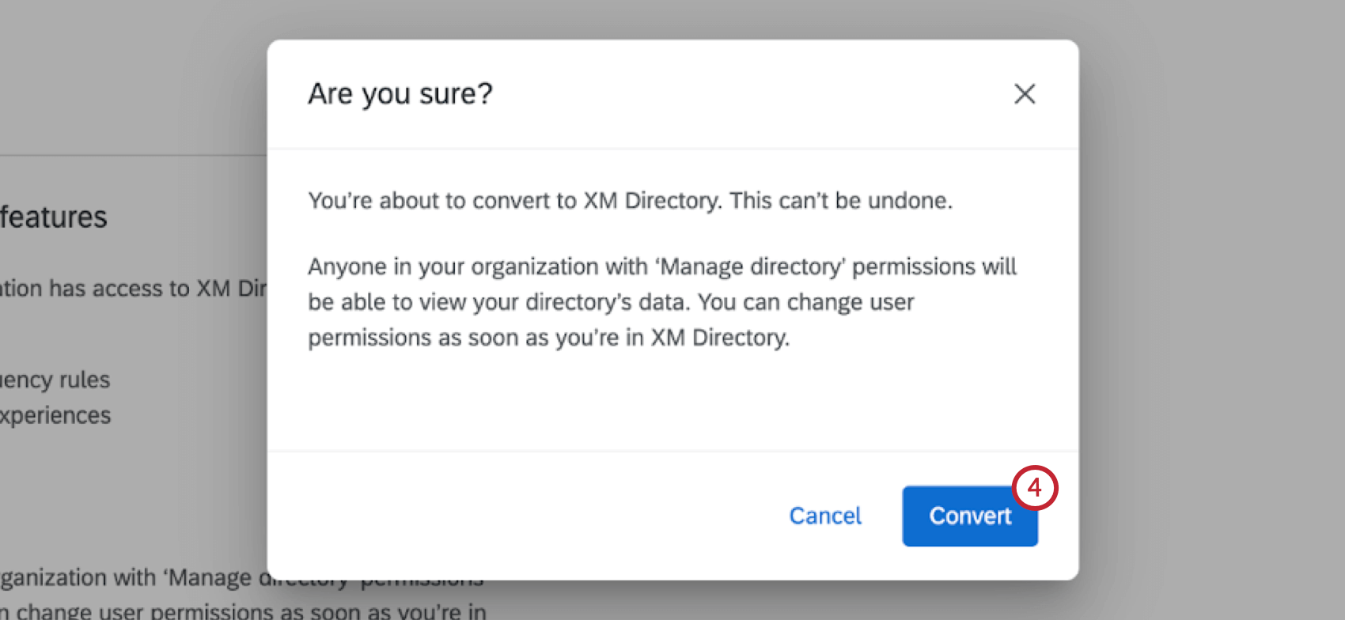
Task: Click the 'This can't be undone' sentence
Action: pyautogui.click(x=840, y=201)
